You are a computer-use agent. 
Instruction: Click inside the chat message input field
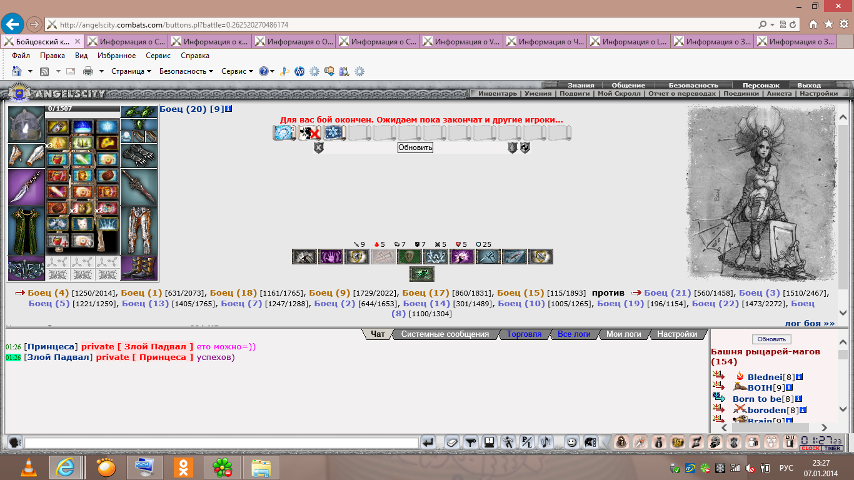(221, 443)
